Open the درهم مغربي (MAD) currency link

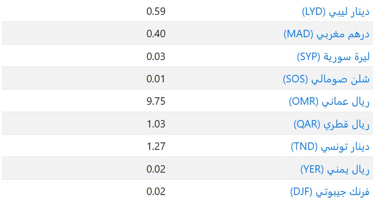pyautogui.click(x=327, y=34)
